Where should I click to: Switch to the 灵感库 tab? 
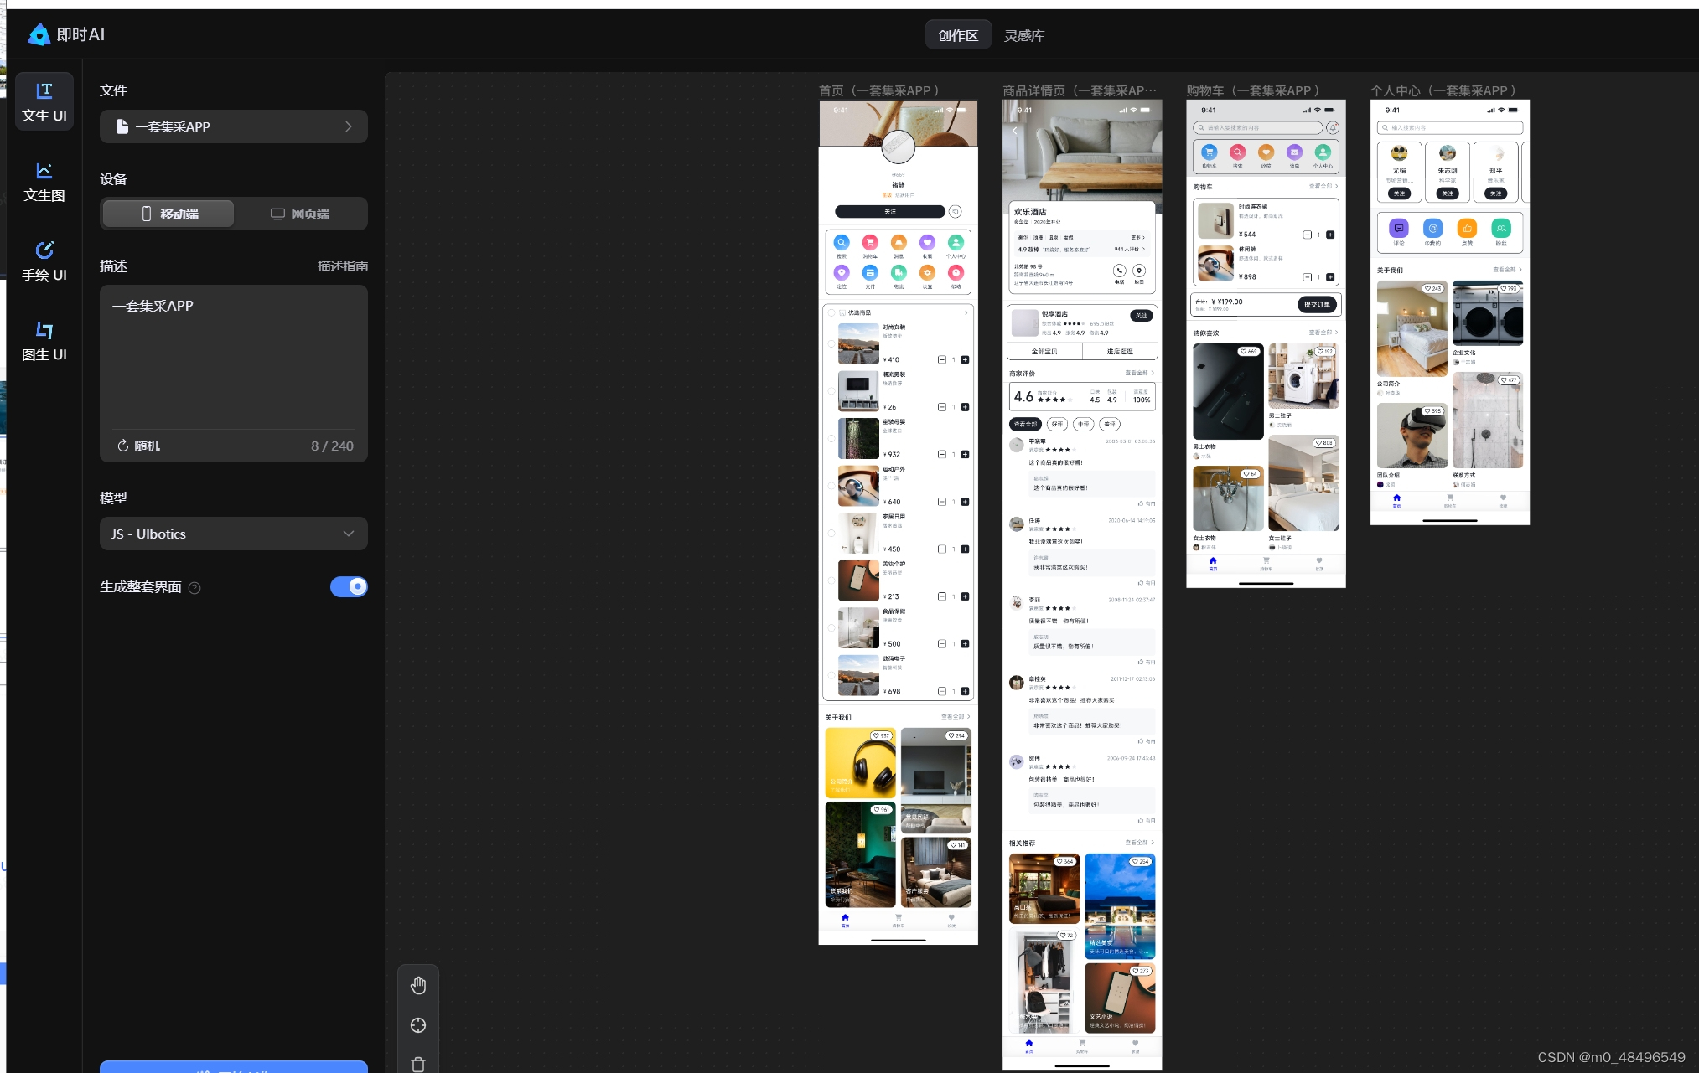click(x=1024, y=35)
